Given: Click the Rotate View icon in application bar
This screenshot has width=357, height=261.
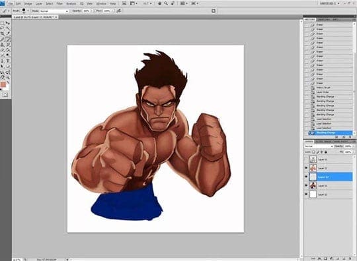Looking at the screenshot, I should [x=173, y=3].
